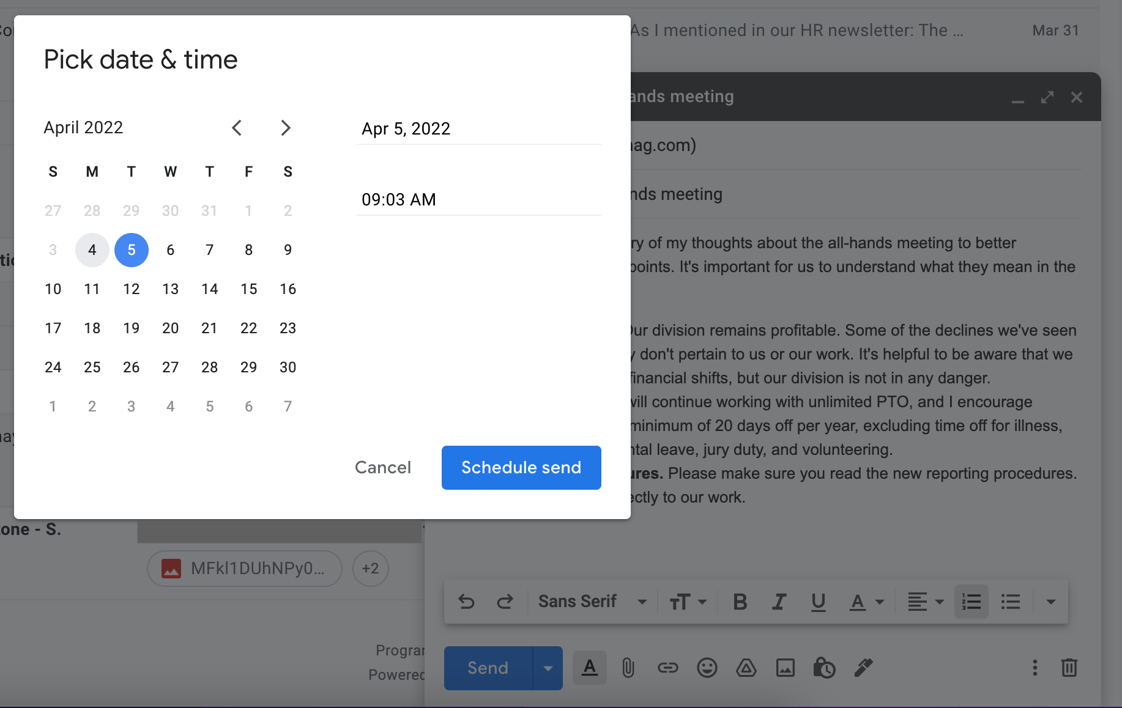Discard the draft with the trash icon
Screen dimensions: 1122x708
[1069, 668]
